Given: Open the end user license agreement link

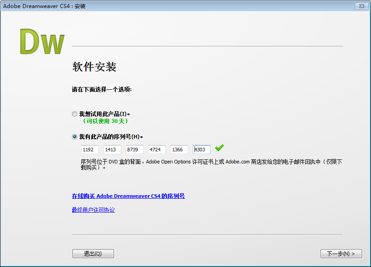Looking at the screenshot, I should click(93, 210).
